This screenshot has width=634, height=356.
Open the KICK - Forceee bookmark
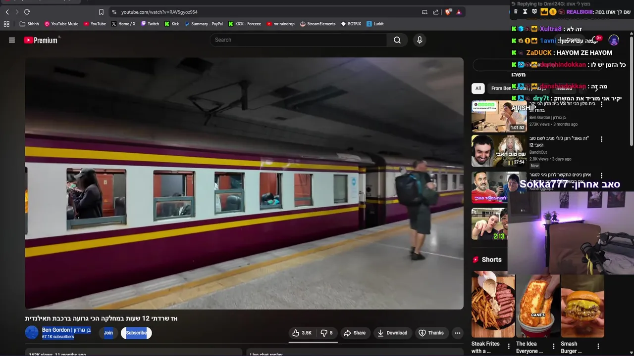(245, 24)
